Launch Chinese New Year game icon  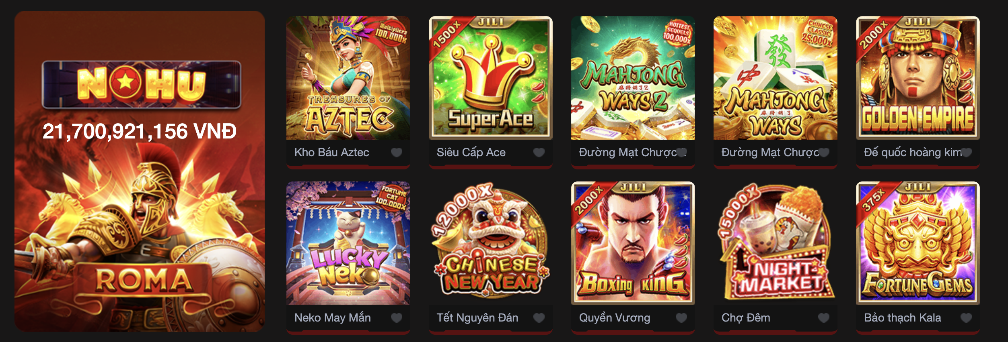pyautogui.click(x=491, y=243)
